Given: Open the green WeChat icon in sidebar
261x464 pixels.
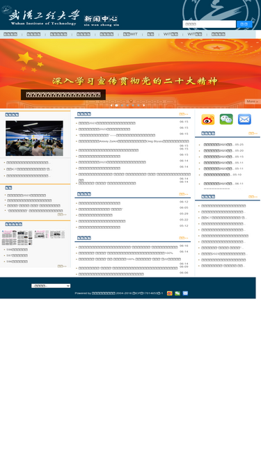Looking at the screenshot, I should click(226, 119).
